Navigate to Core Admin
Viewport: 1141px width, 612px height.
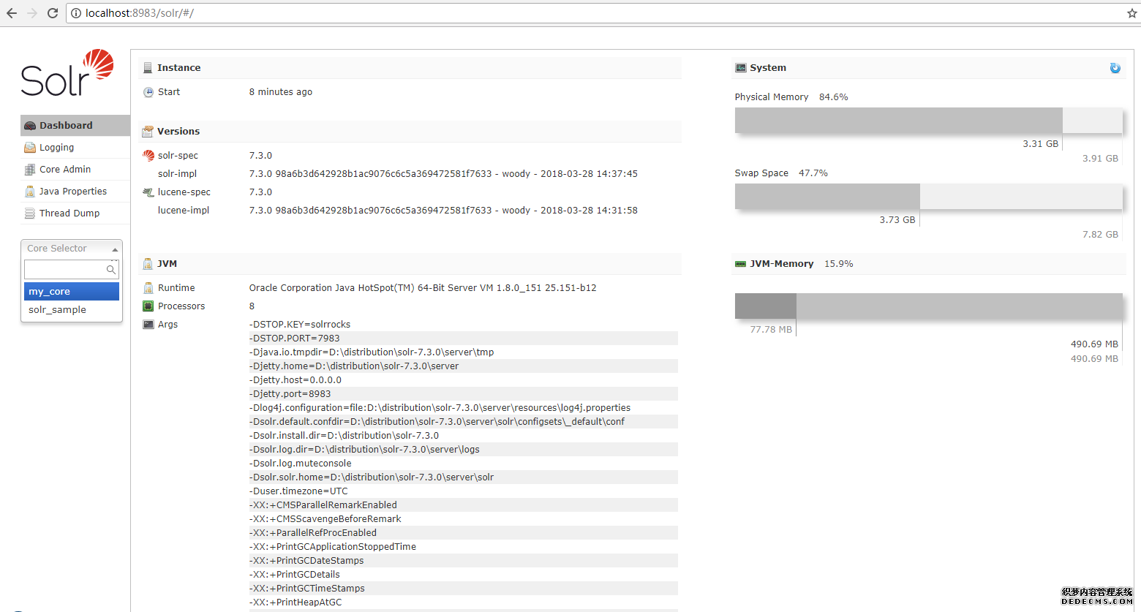click(65, 170)
